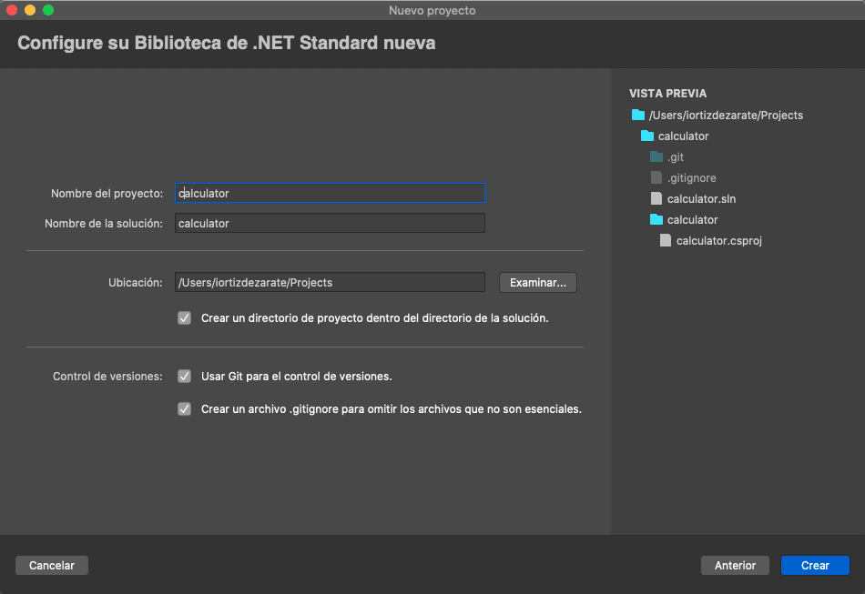Click the green zoom window button
Image resolution: width=865 pixels, height=594 pixels.
(x=48, y=10)
